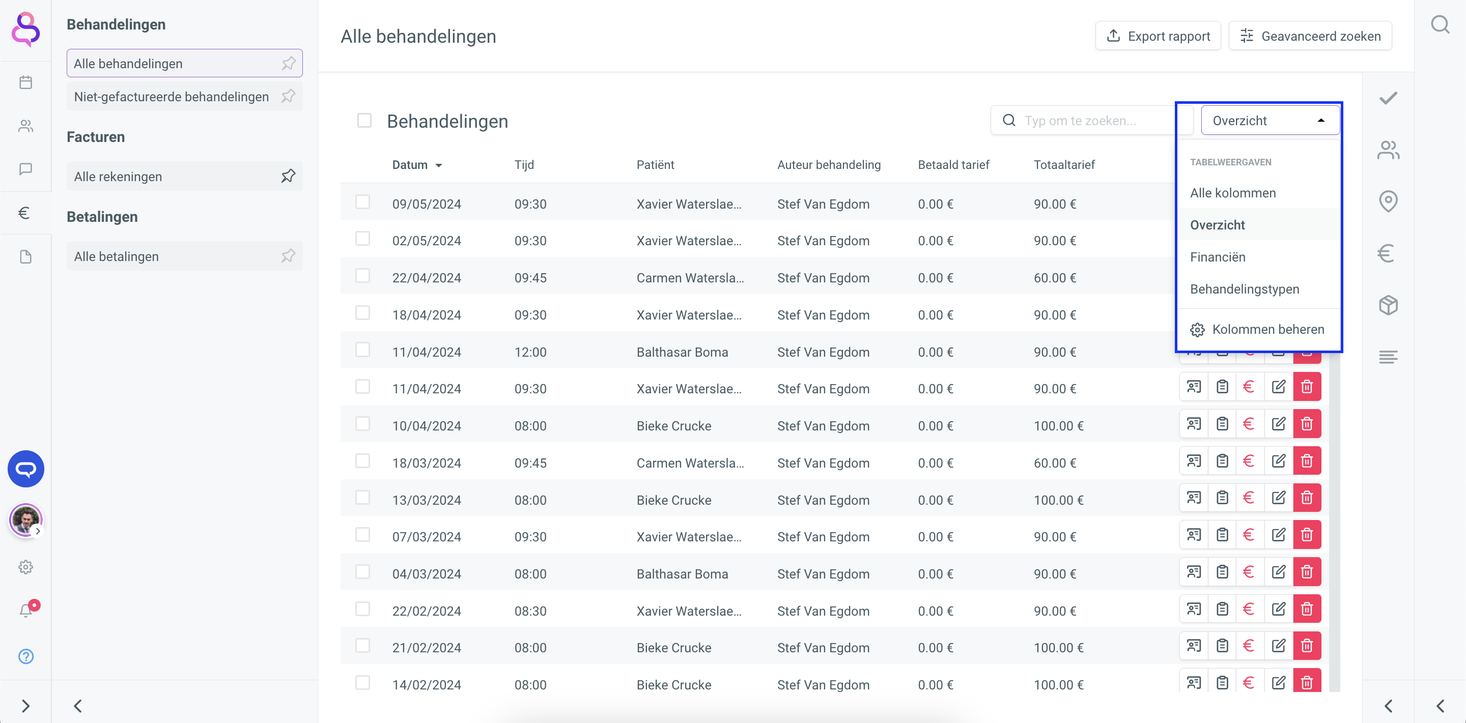
Task: Unpin the Alle rekeningen item
Action: 289,177
